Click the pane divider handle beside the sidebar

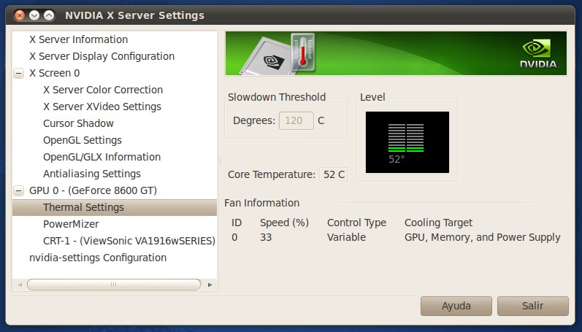221,161
